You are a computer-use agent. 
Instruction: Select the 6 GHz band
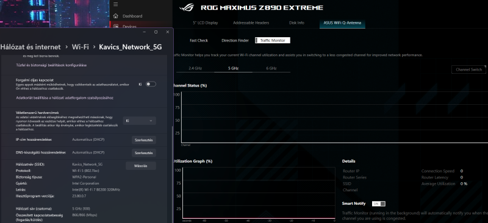pos(271,68)
